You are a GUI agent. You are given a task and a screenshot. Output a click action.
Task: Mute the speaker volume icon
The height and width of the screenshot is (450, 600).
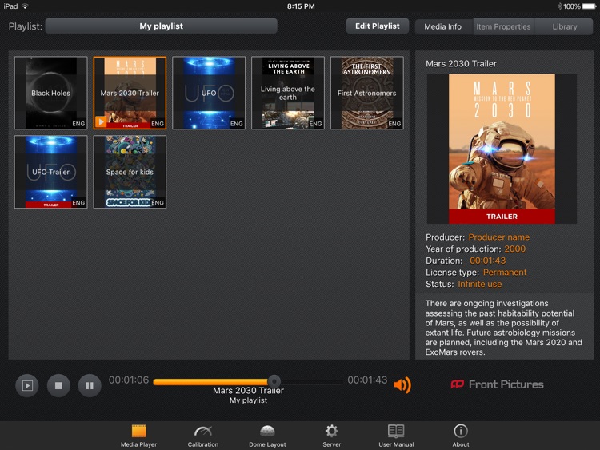(x=402, y=384)
